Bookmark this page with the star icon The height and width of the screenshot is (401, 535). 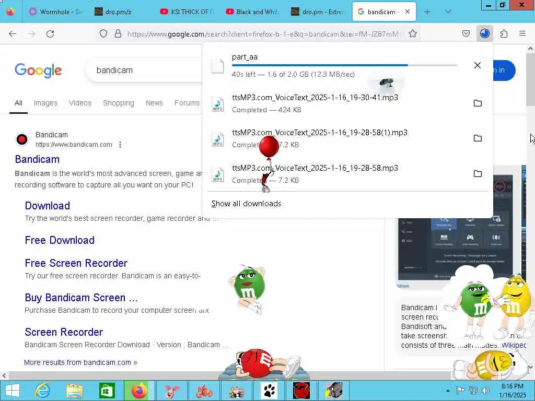point(413,33)
